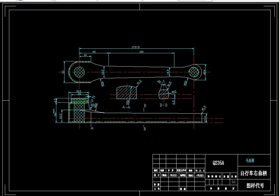
Task: Click the 共 张 第 页 sheet count text
Action: click(222, 189)
